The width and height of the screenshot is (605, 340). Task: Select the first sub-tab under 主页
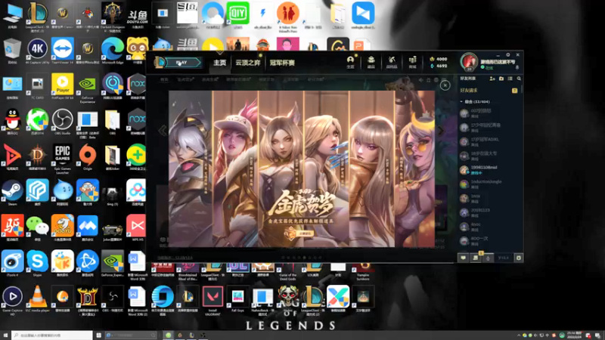click(164, 80)
